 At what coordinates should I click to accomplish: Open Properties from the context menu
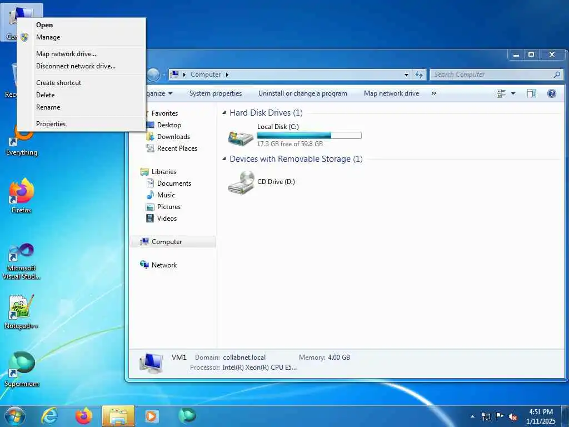pos(81,124)
